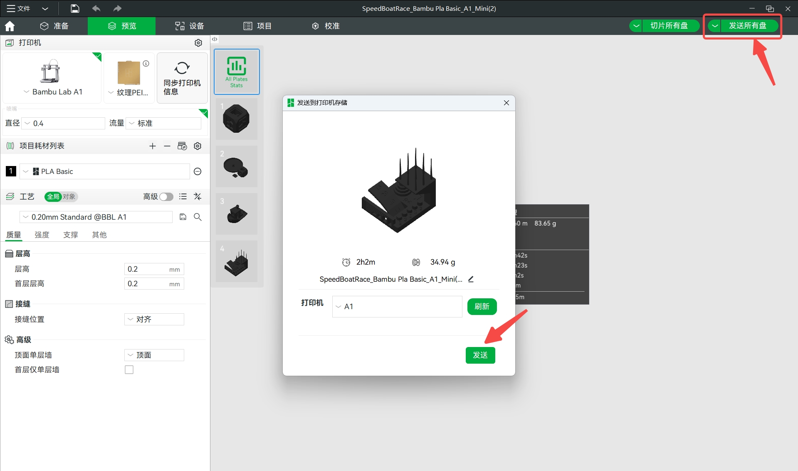Switch to the 准备 tab
This screenshot has width=798, height=471.
pyautogui.click(x=54, y=26)
